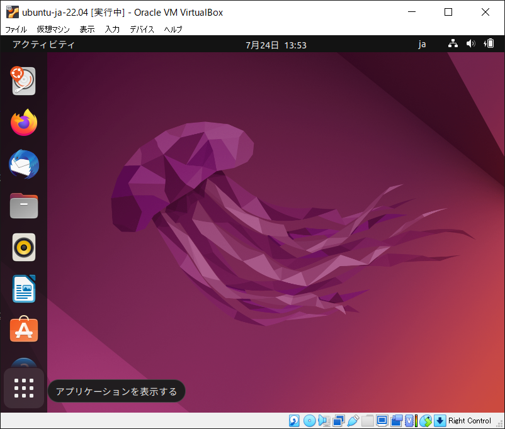Click VirtualBox CPU virtualization V indicator
This screenshot has width=505, height=429.
pyautogui.click(x=409, y=421)
